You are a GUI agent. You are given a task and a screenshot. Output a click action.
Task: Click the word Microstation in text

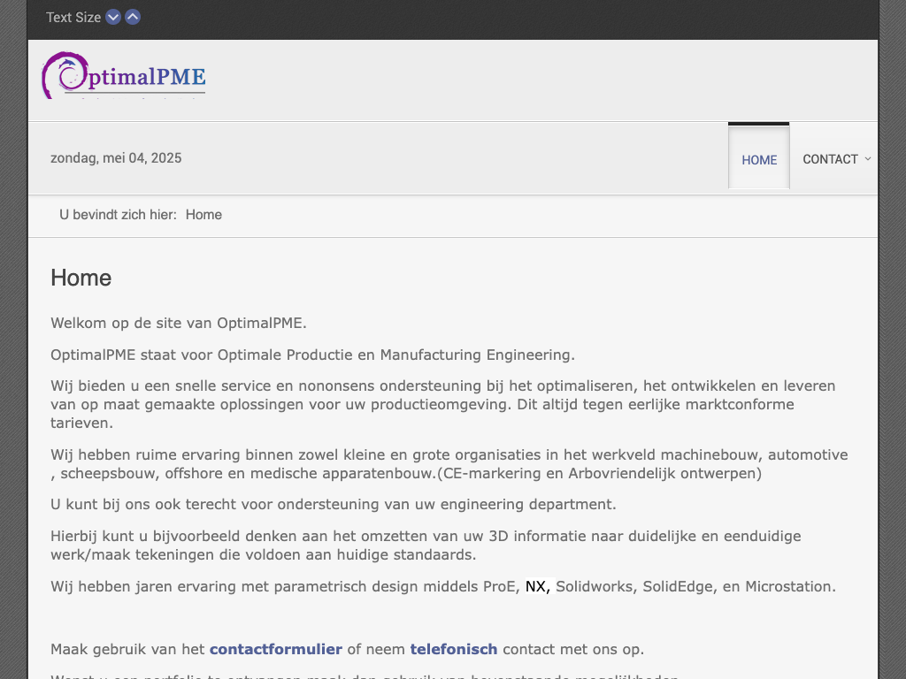point(789,586)
